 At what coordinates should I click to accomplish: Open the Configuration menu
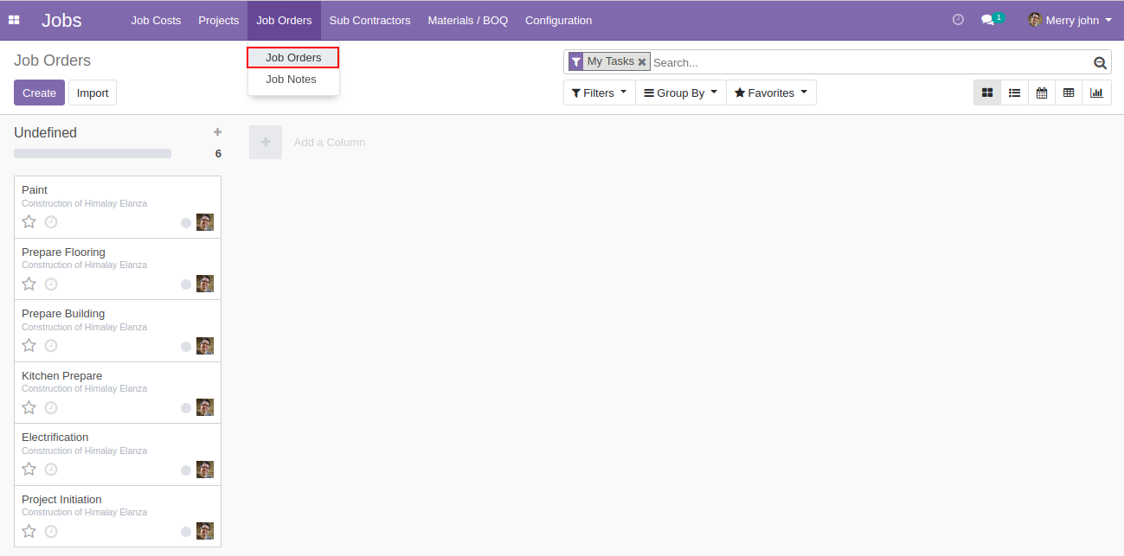coord(558,20)
